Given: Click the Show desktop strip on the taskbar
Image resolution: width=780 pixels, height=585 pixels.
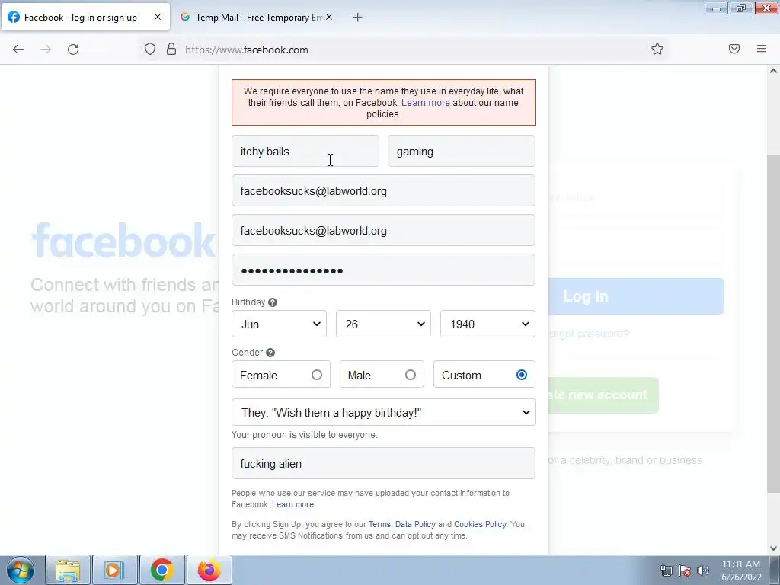Looking at the screenshot, I should 775,570.
